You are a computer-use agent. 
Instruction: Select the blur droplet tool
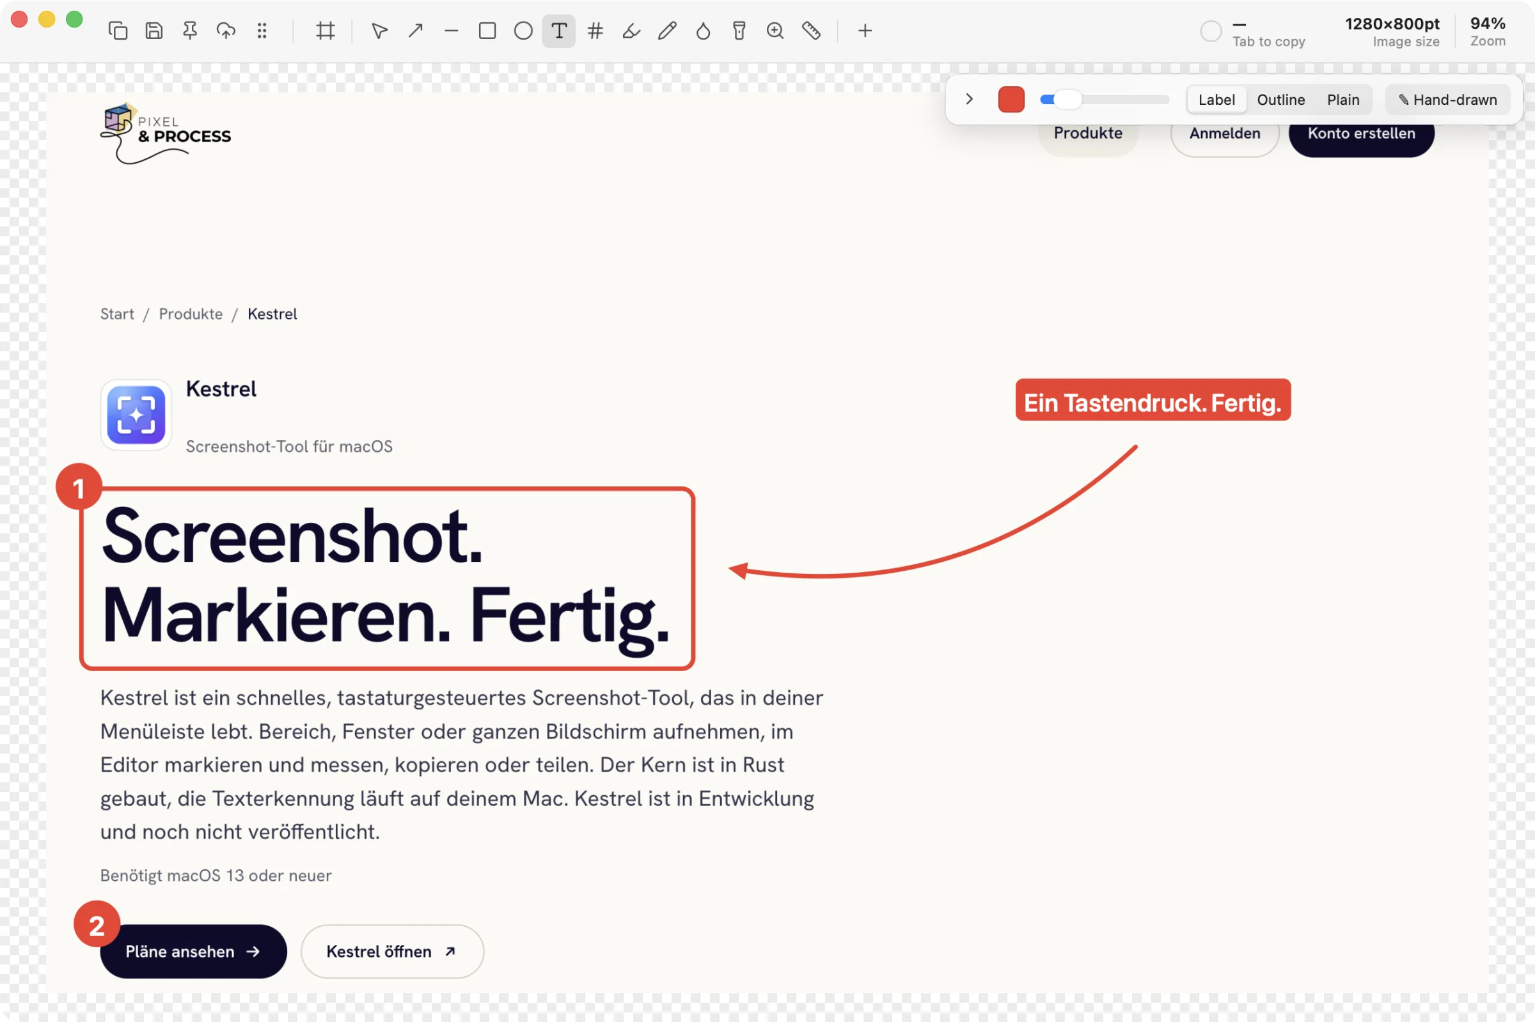703,31
